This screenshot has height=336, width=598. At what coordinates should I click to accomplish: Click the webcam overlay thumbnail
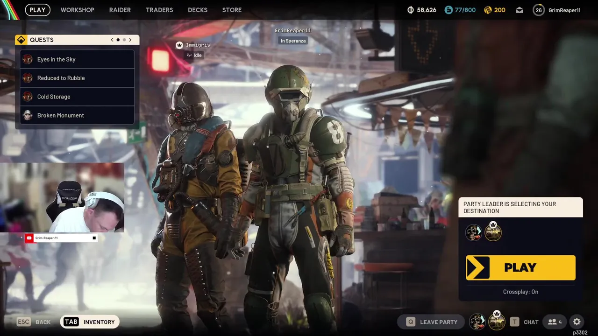tap(62, 197)
